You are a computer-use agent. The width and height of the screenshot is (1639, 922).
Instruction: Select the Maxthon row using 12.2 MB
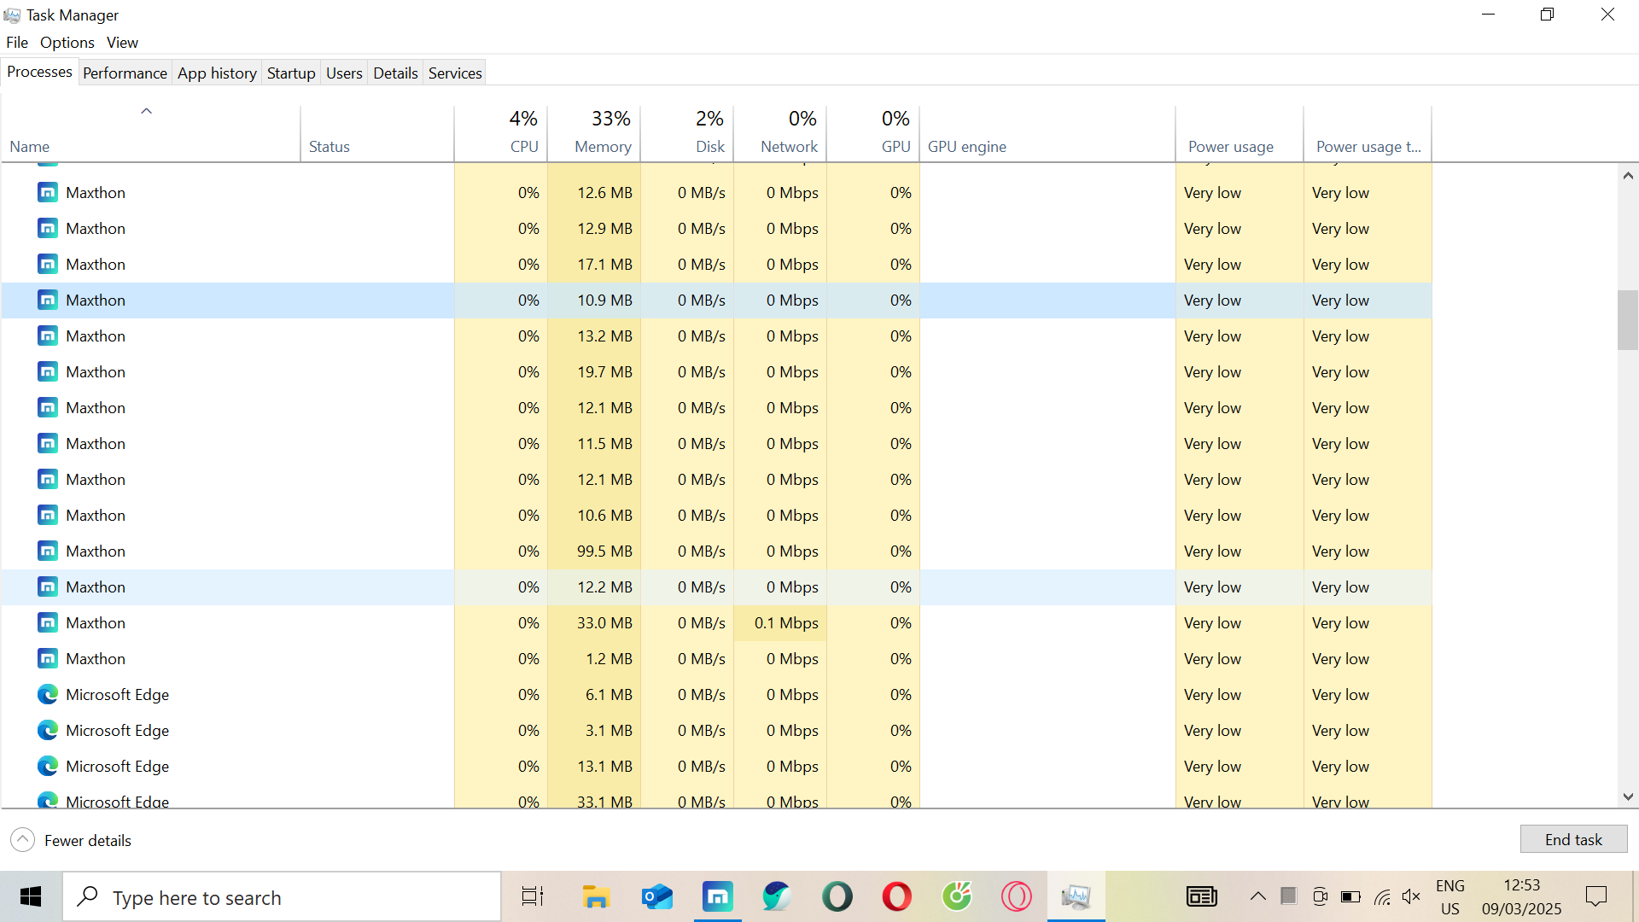(716, 587)
